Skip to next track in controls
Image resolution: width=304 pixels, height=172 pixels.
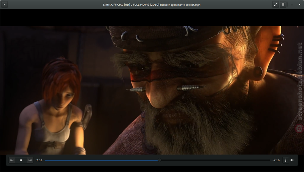coord(30,160)
